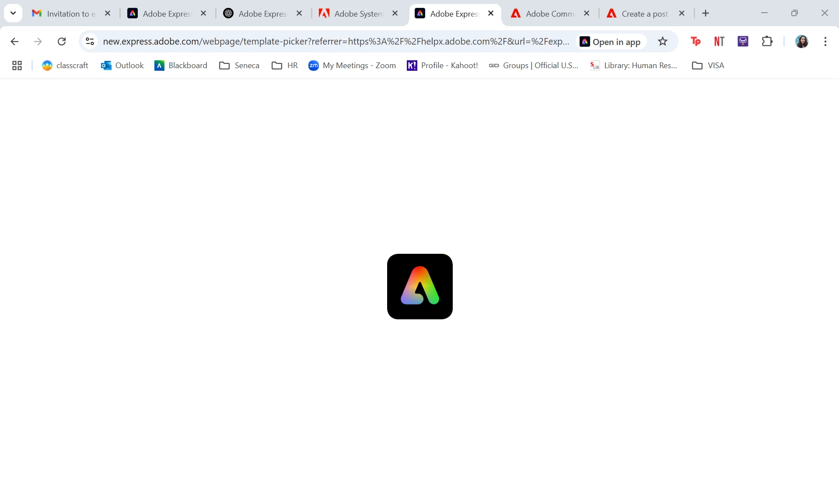Open the NT extension
Screen dimensions: 839x484
point(719,41)
